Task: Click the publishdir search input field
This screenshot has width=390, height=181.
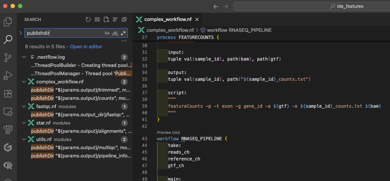Action: coord(64,33)
